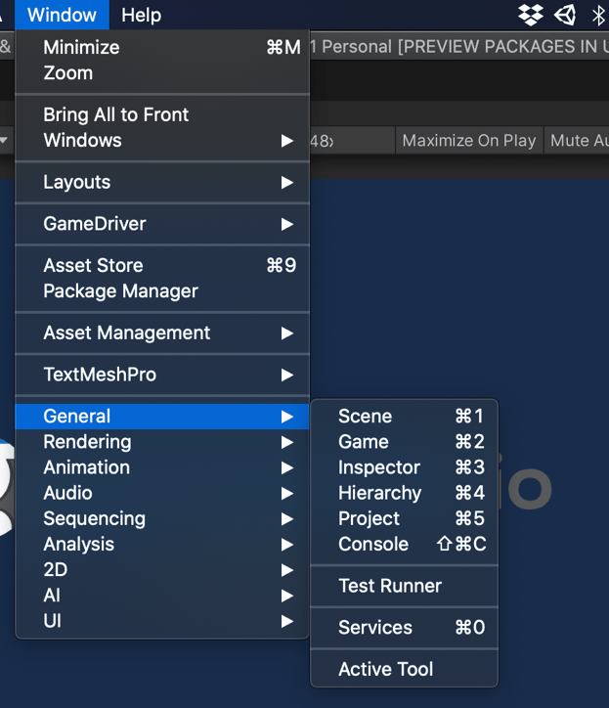Toggle the Mute Audio button
This screenshot has width=609, height=708.
[578, 141]
